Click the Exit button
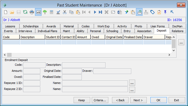188x106 pixels. 177,100
